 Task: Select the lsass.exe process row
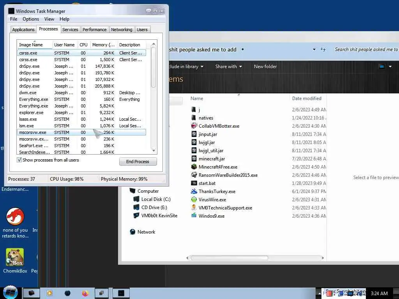click(x=81, y=119)
